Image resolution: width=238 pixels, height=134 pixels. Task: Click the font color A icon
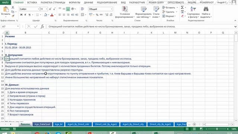pos(52,15)
